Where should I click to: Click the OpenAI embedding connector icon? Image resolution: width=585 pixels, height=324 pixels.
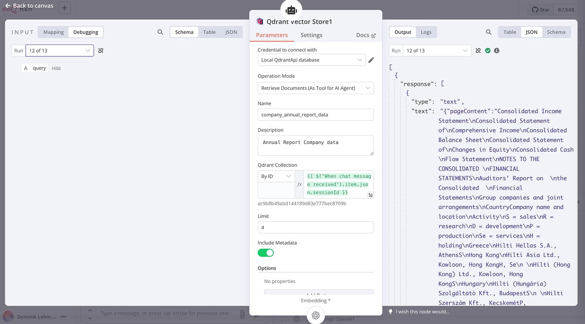[x=315, y=315]
